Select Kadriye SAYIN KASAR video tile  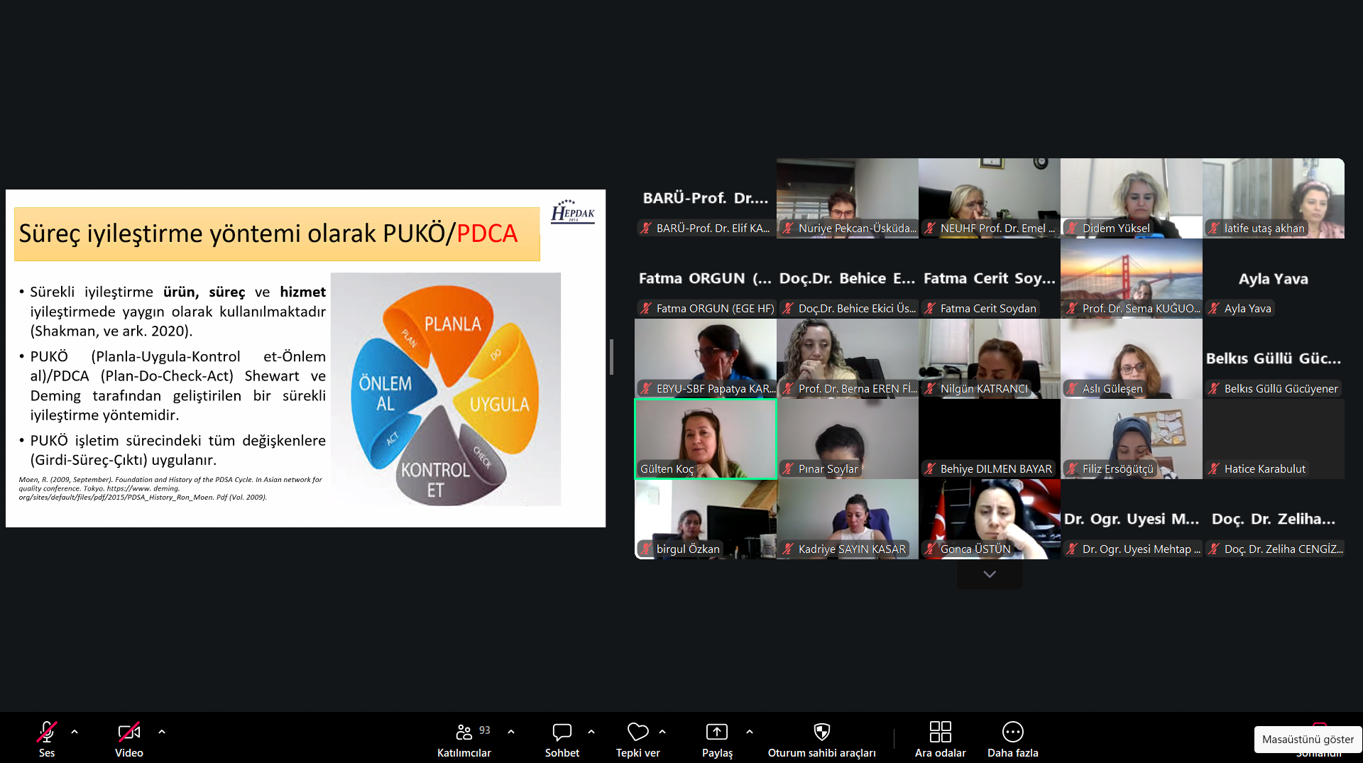(848, 519)
